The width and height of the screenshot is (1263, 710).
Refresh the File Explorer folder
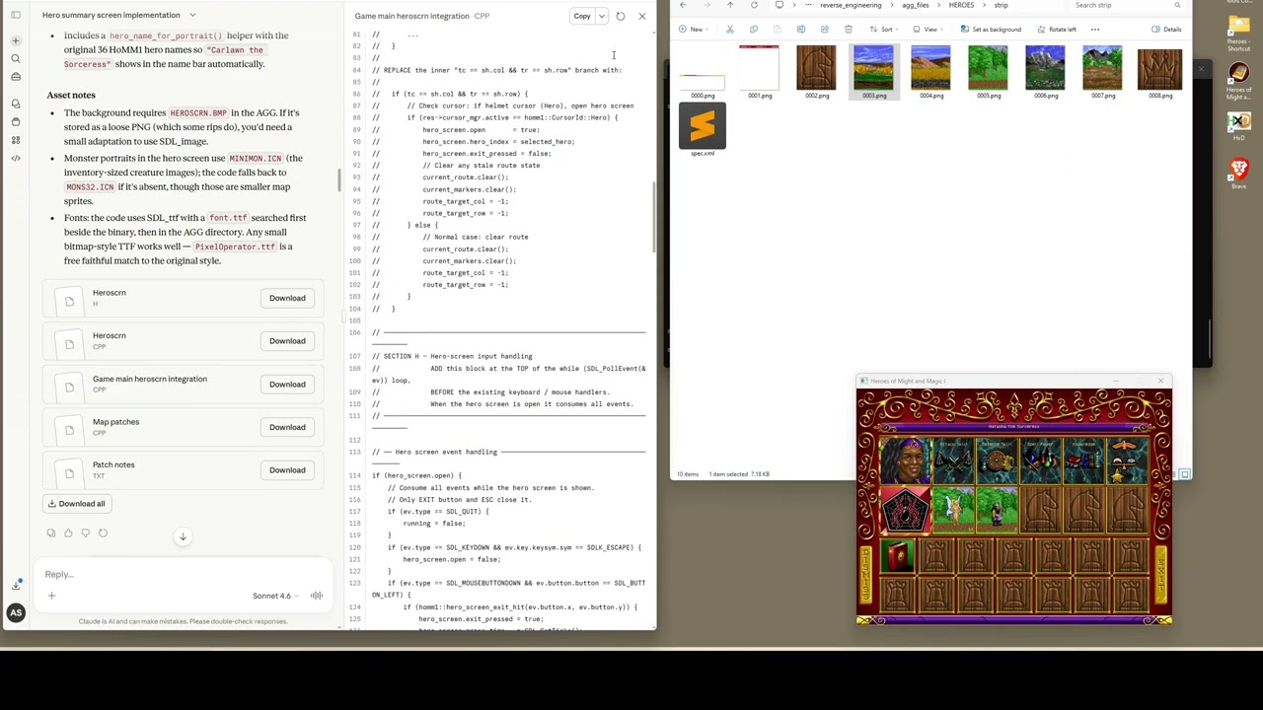click(x=754, y=6)
